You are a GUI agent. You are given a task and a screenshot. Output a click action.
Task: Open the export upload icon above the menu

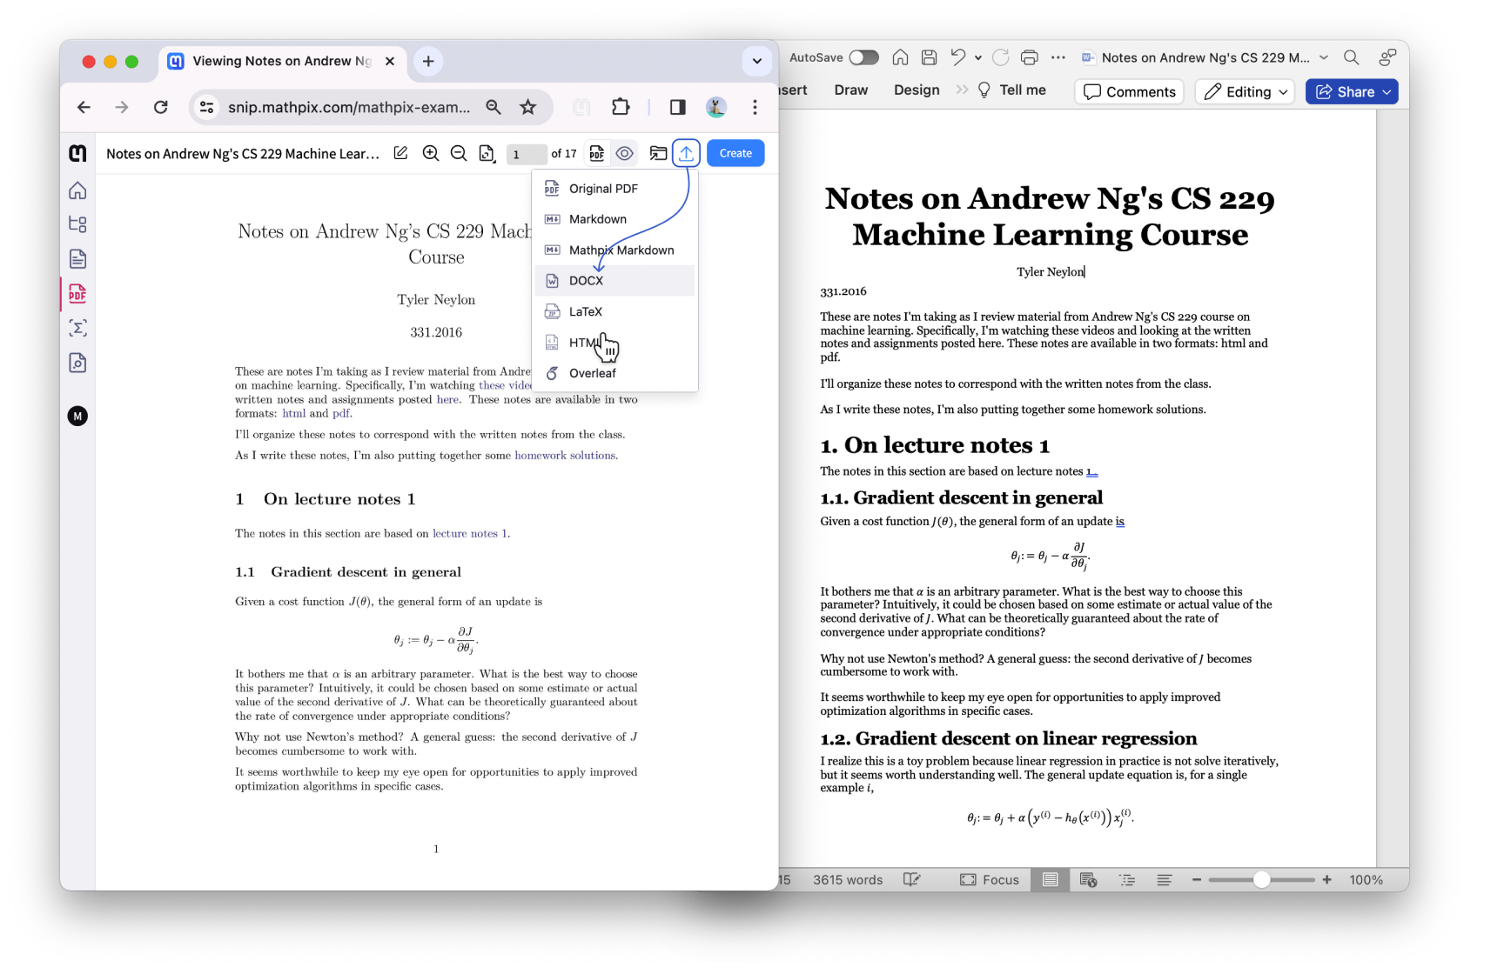tap(687, 152)
